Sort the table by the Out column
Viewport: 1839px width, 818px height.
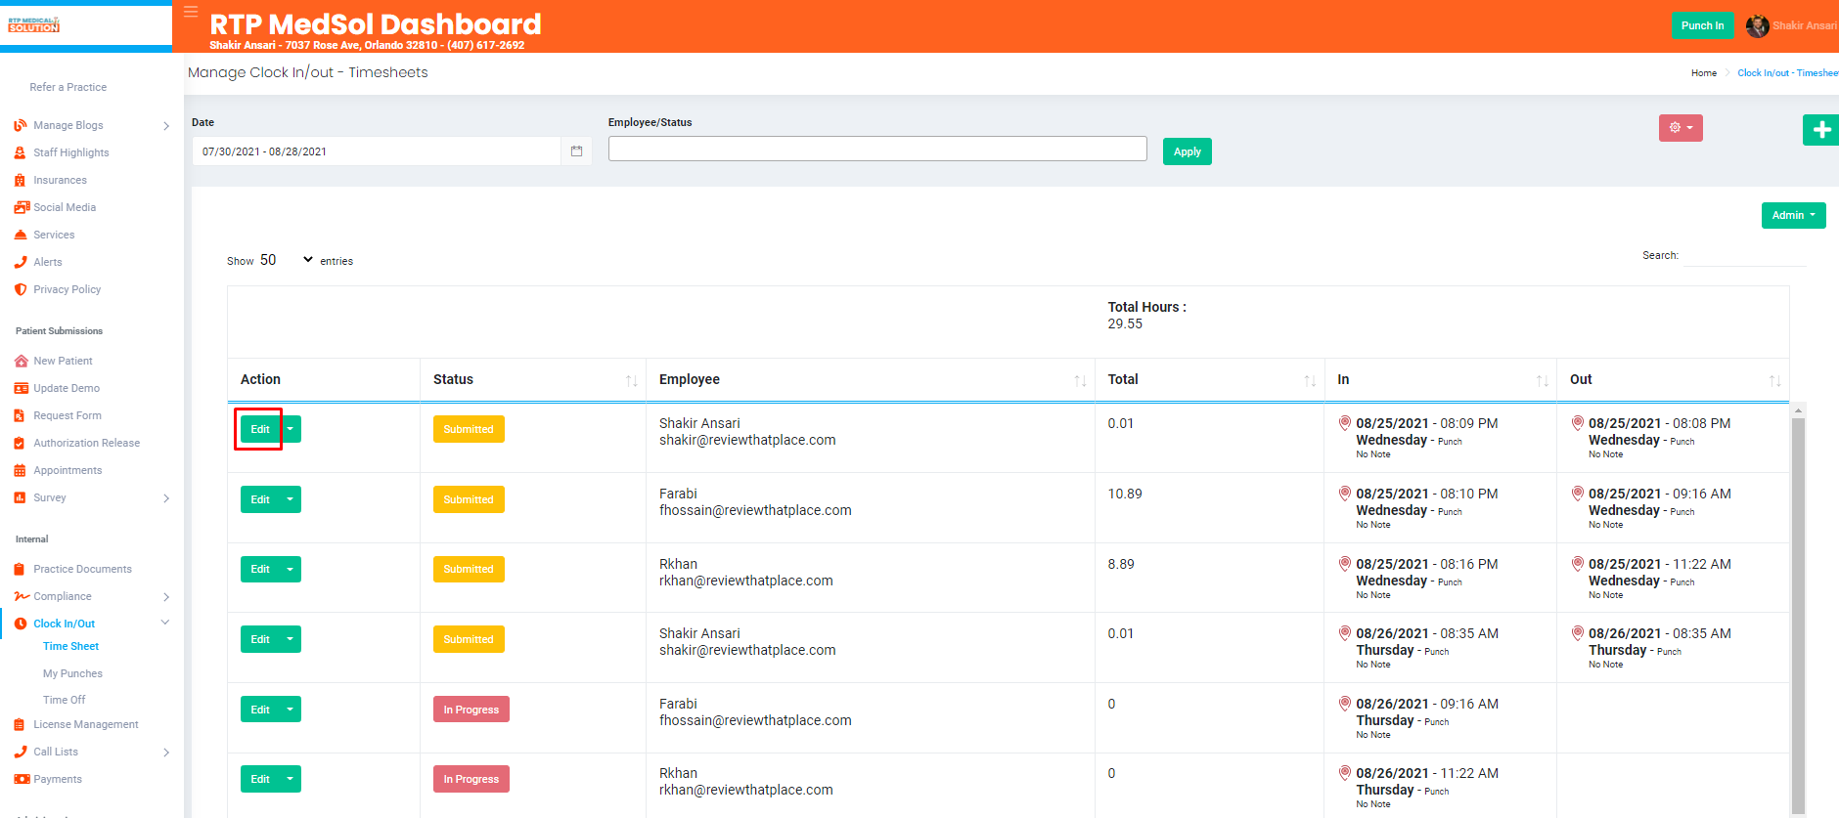point(1673,379)
